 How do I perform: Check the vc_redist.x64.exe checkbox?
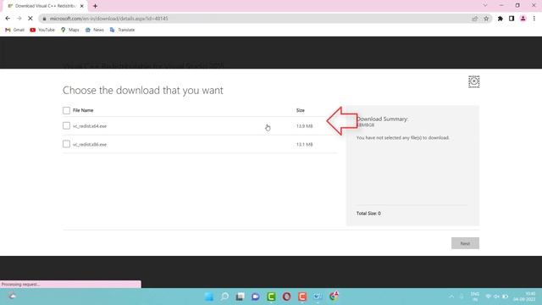point(66,125)
